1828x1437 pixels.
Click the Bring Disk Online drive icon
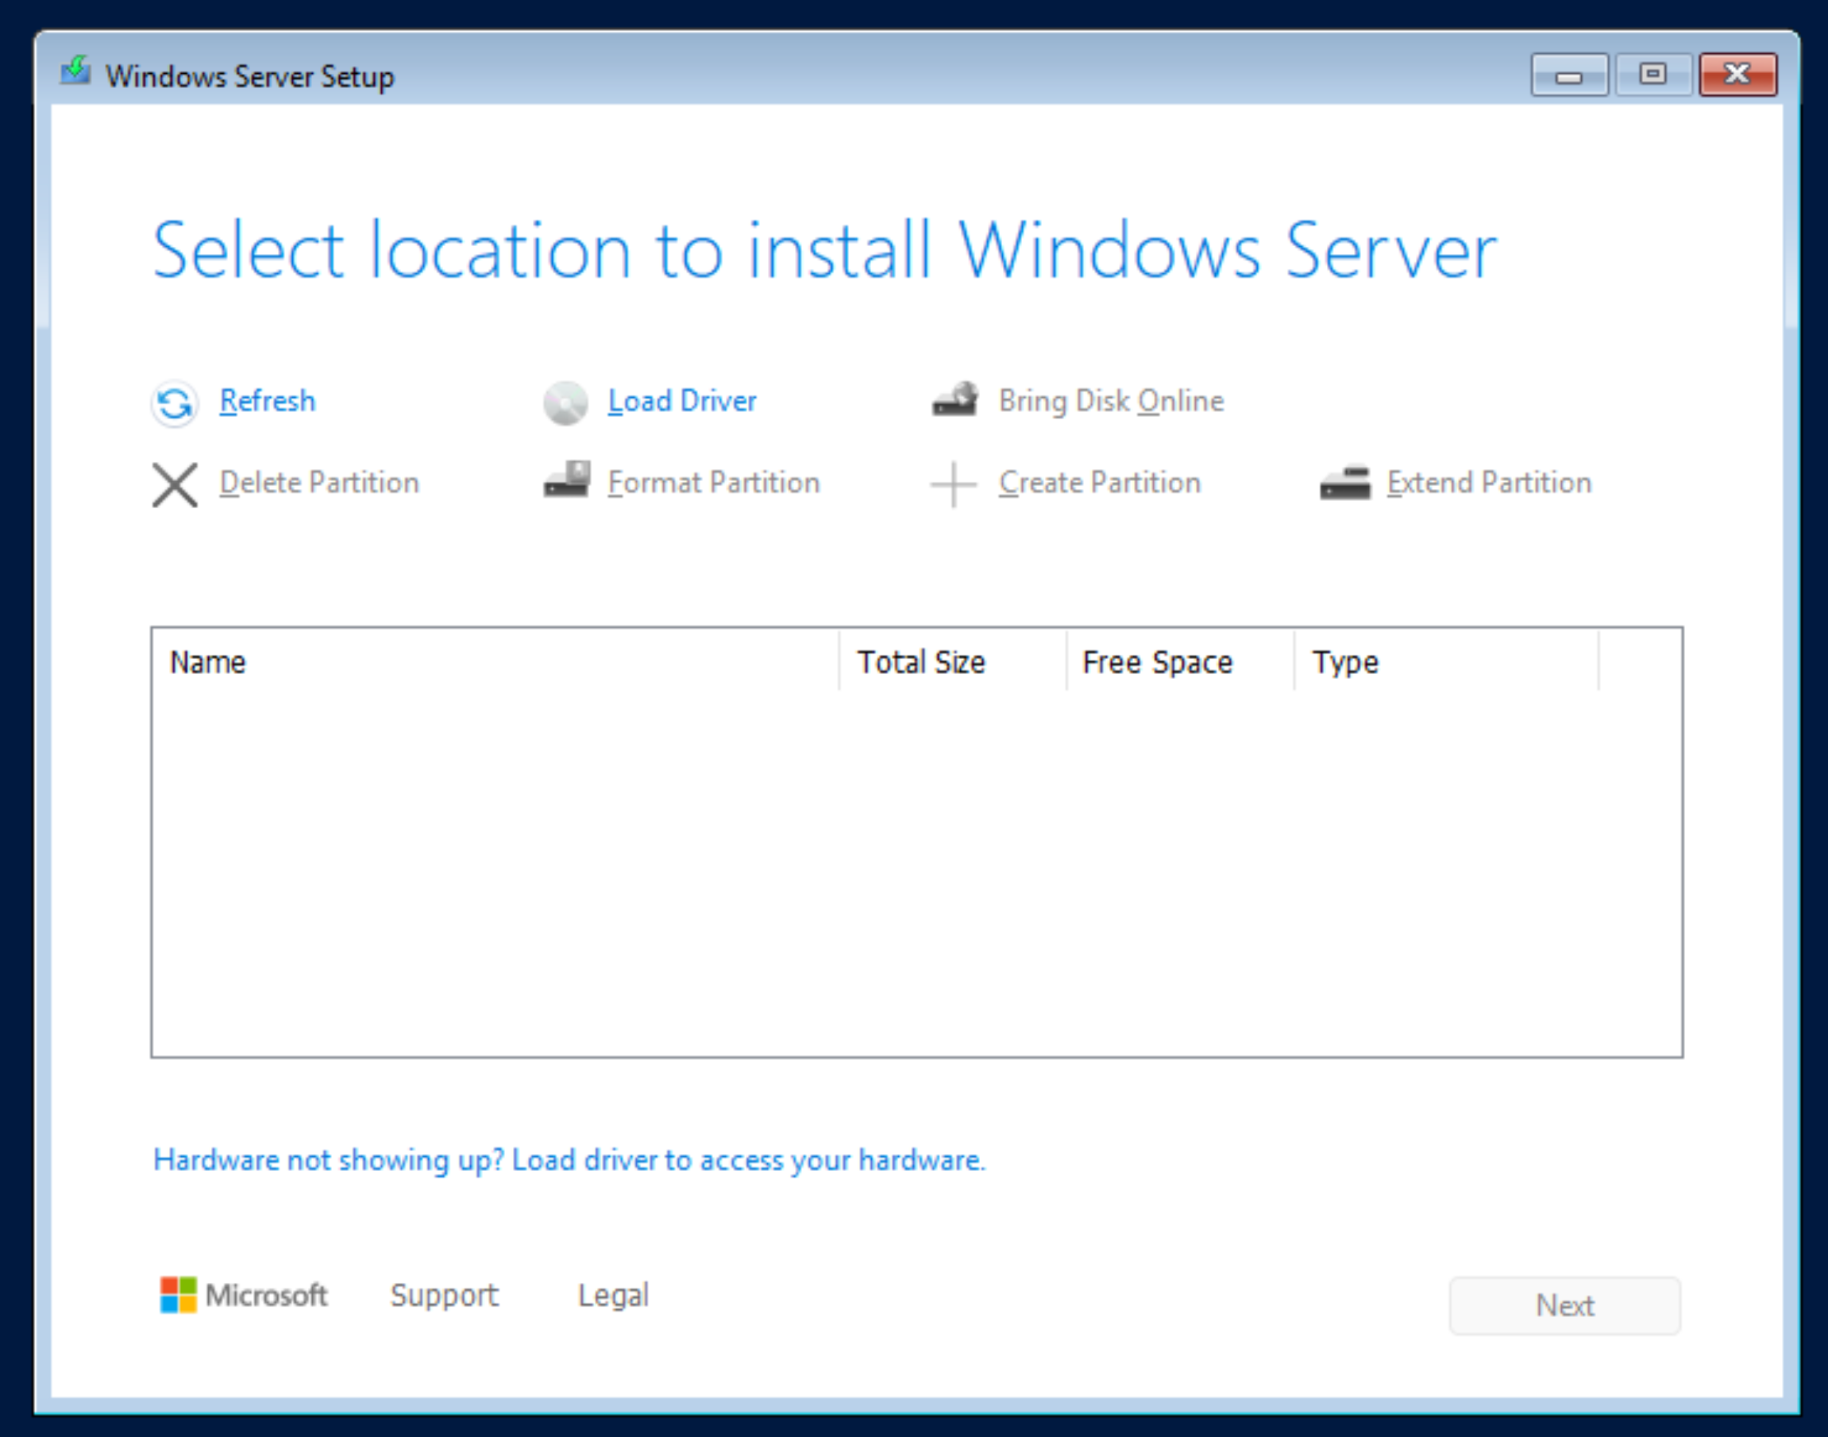[x=955, y=399]
